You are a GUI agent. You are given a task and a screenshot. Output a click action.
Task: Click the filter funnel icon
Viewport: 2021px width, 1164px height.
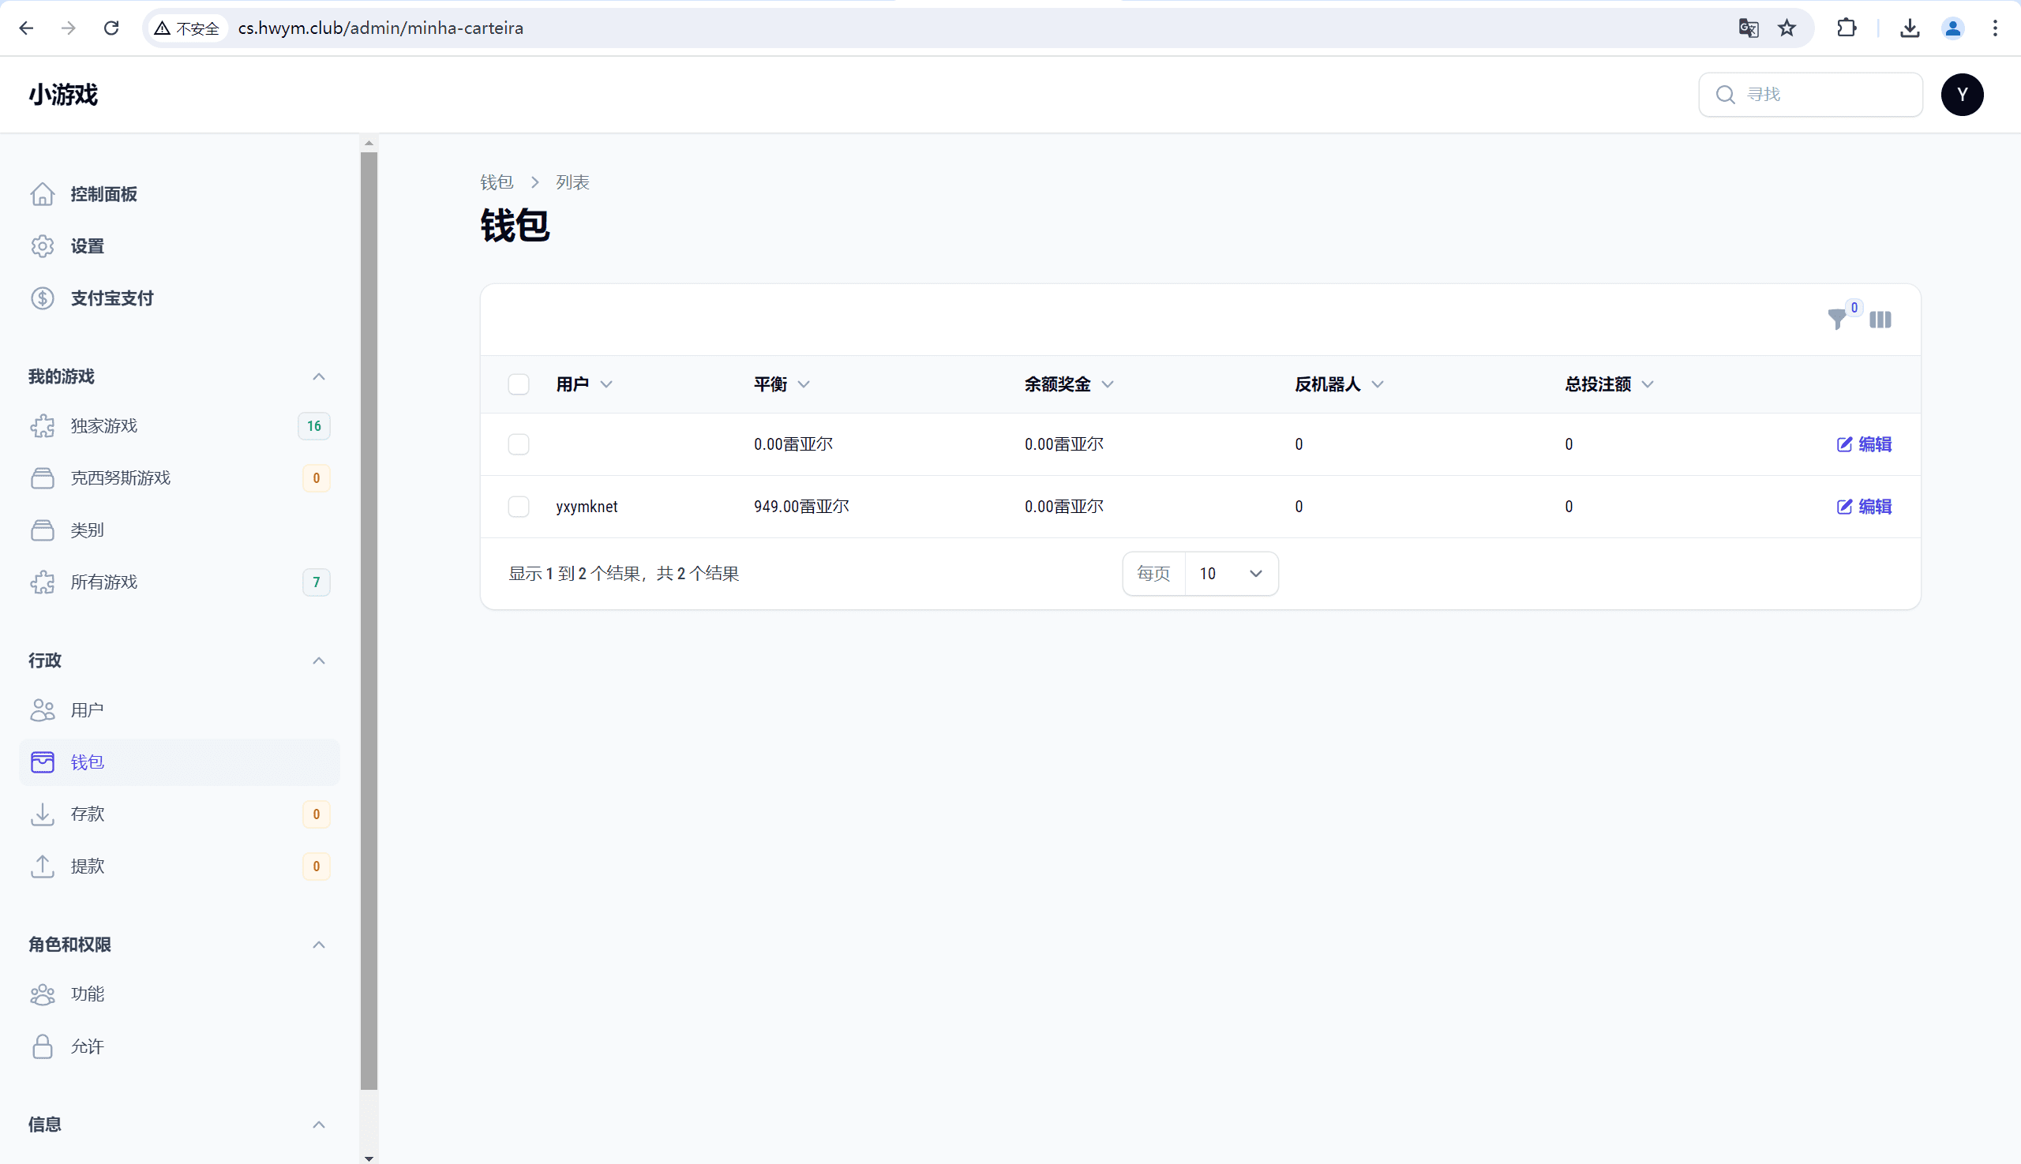(1836, 320)
